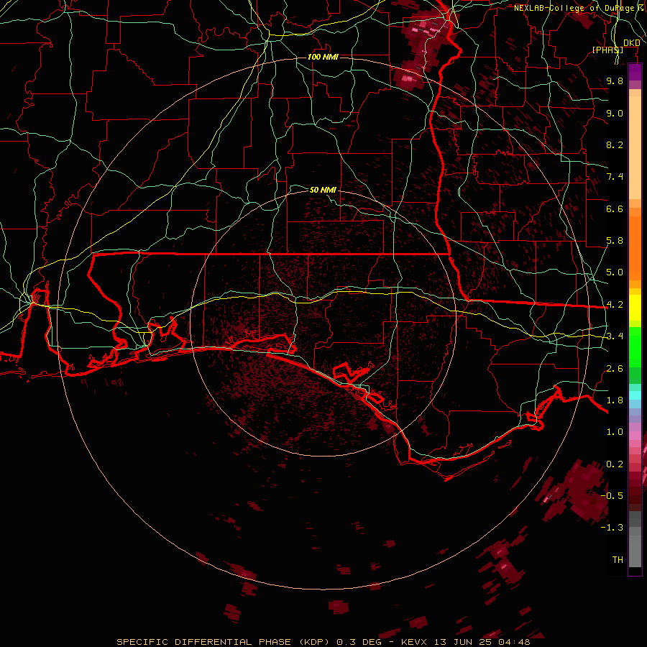
Task: Pick the yellow segment of the color bar
Action: tap(635, 308)
